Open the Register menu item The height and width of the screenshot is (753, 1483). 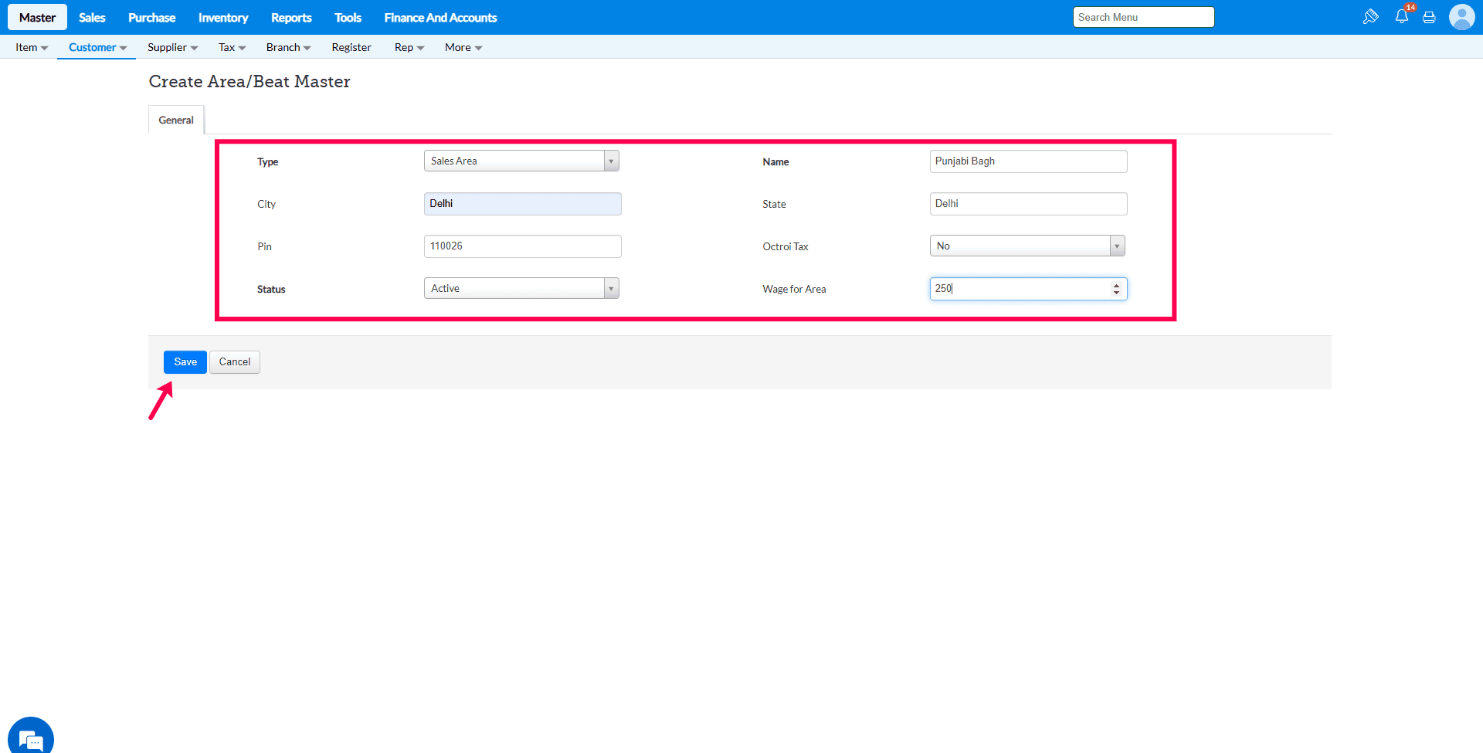351,47
